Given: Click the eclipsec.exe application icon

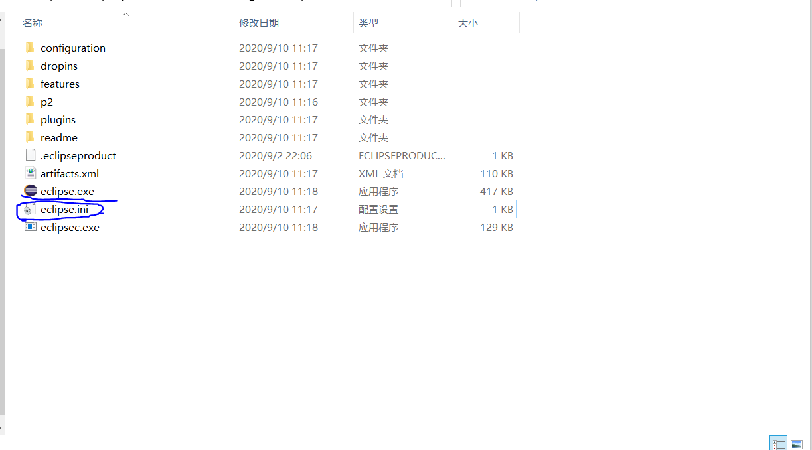Looking at the screenshot, I should [x=30, y=227].
